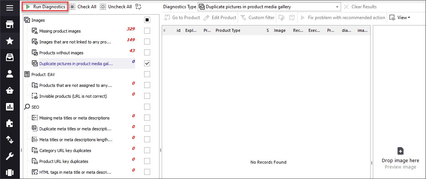
Task: Open the hamburger menu in the sidebar
Action: coord(10,8)
